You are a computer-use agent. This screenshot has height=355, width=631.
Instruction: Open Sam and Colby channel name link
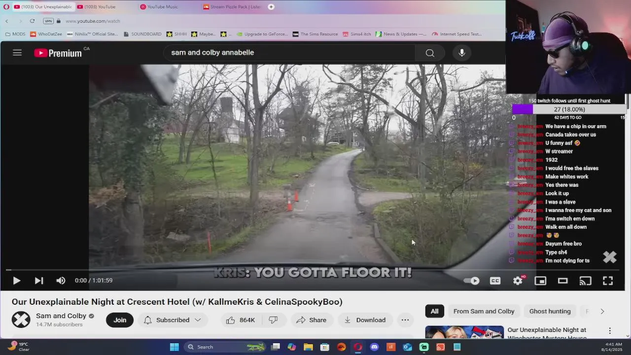(x=61, y=316)
